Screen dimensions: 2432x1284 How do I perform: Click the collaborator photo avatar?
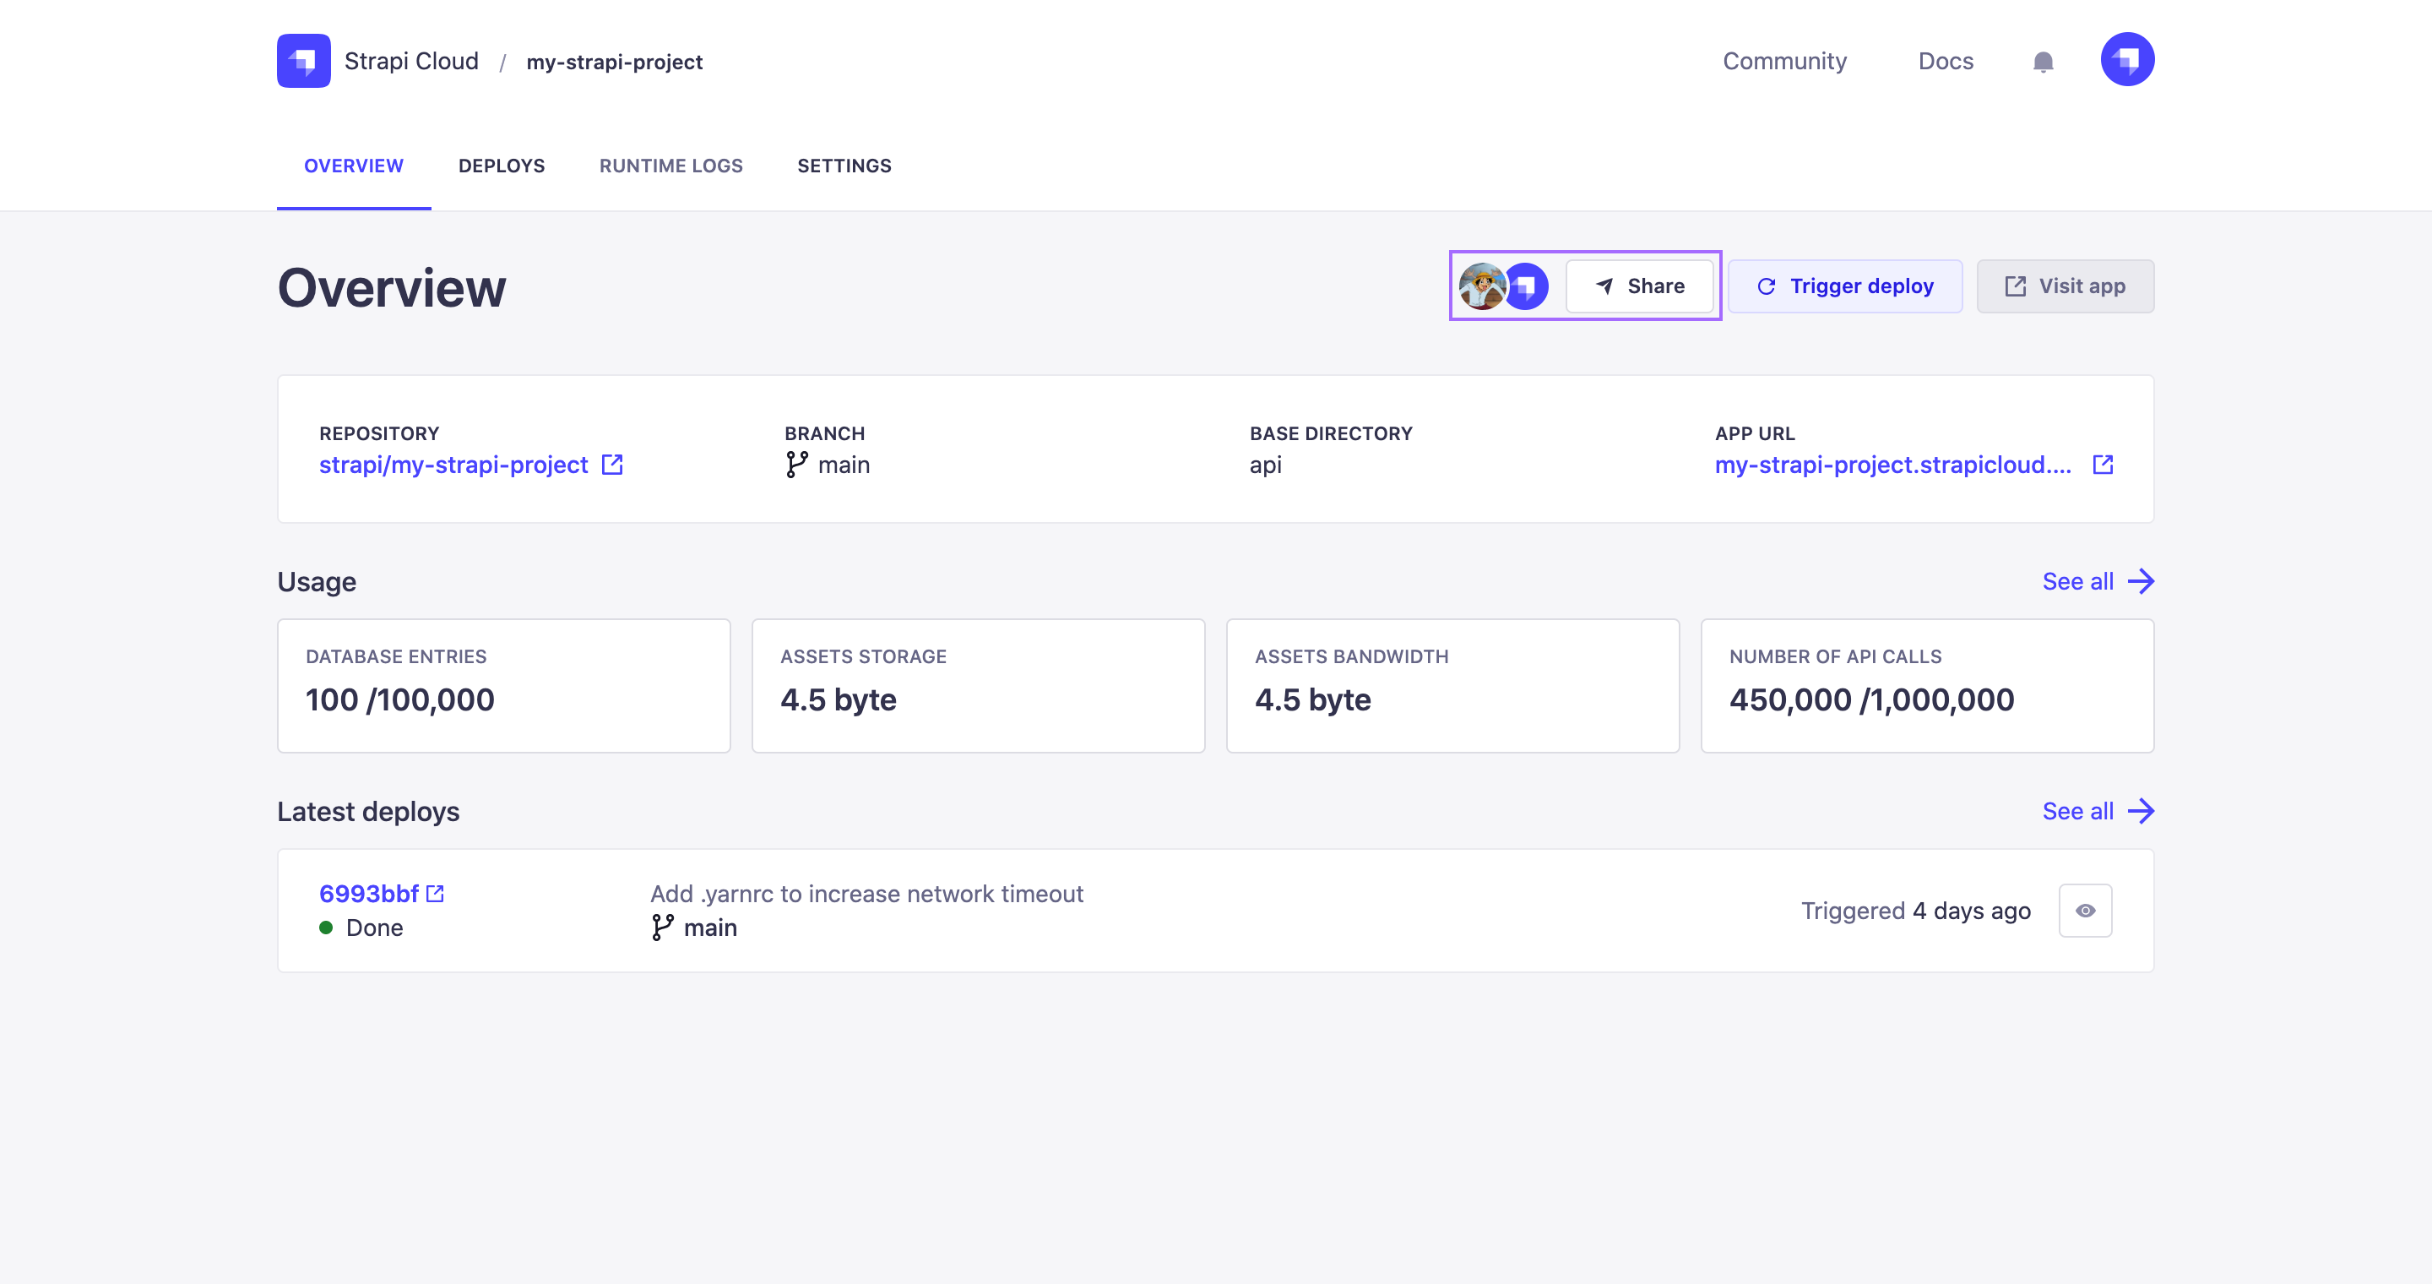(x=1480, y=286)
